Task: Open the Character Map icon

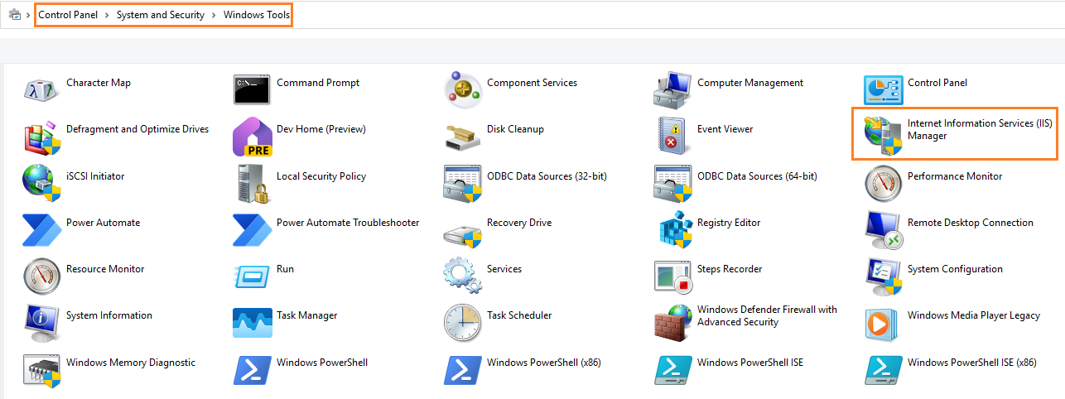Action: pos(42,89)
